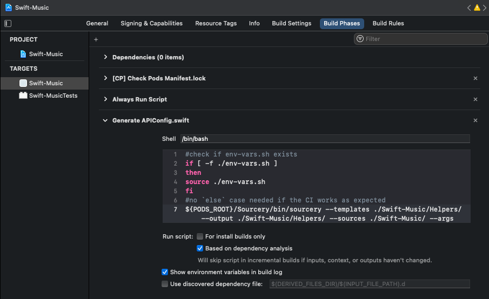Open Signing & Capabilities tab
The image size is (489, 299).
[x=152, y=23]
